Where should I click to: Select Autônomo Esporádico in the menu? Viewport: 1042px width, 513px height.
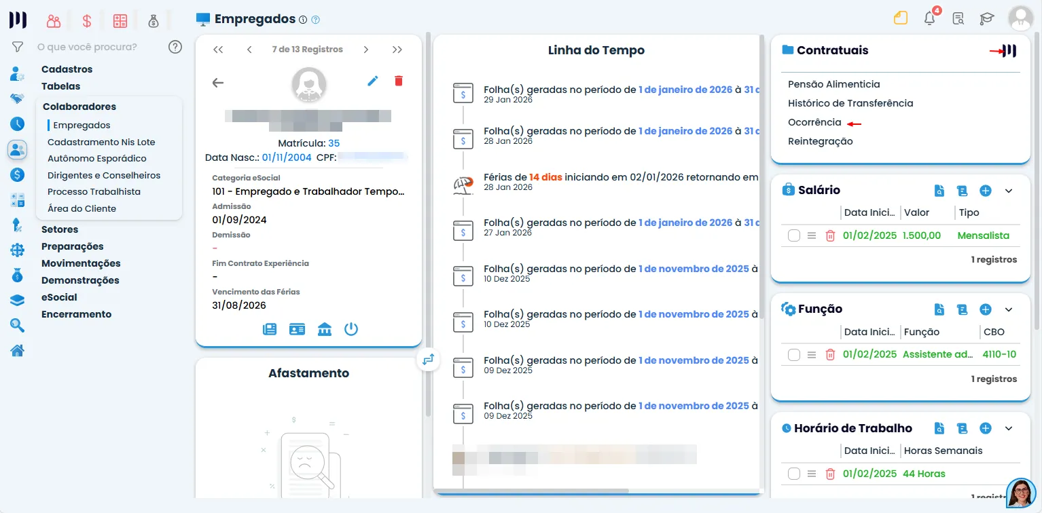97,159
